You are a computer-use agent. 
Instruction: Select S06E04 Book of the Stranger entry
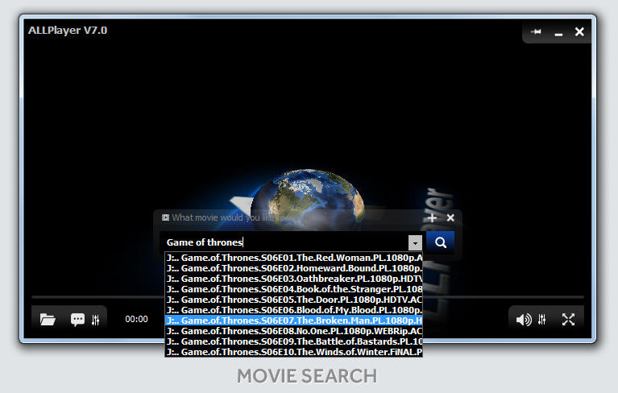293,289
